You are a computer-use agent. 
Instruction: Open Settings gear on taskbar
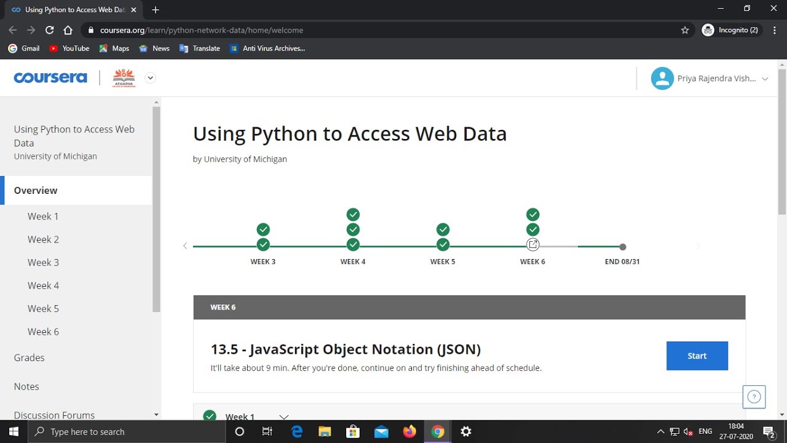pyautogui.click(x=466, y=431)
